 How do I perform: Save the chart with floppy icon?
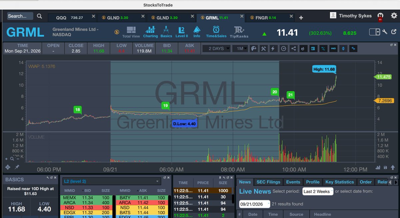coord(385,167)
